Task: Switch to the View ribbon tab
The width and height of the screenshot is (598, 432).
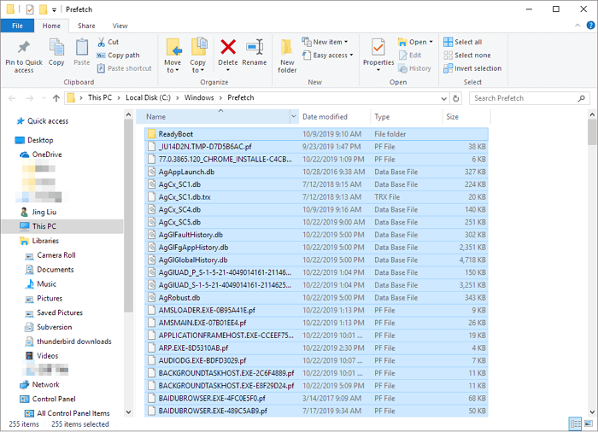Action: (120, 26)
